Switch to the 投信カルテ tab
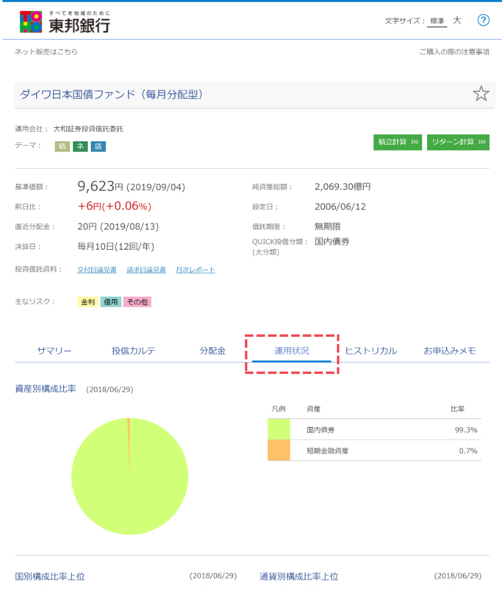Image resolution: width=502 pixels, height=592 pixels. click(133, 351)
